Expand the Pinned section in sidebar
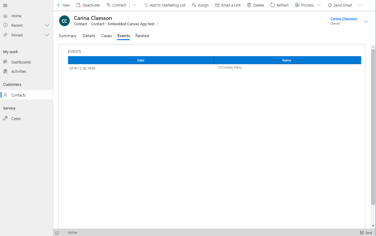Viewport: 376px width, 236px height. tap(47, 35)
